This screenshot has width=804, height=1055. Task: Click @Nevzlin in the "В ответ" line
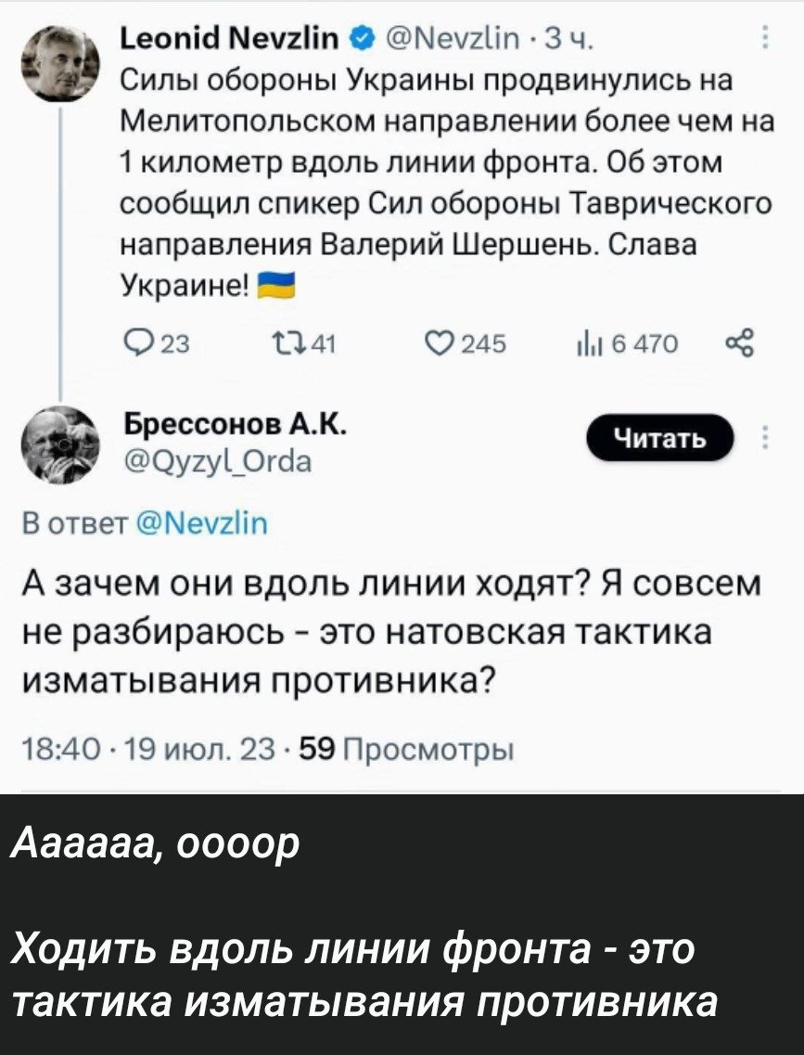pyautogui.click(x=201, y=528)
